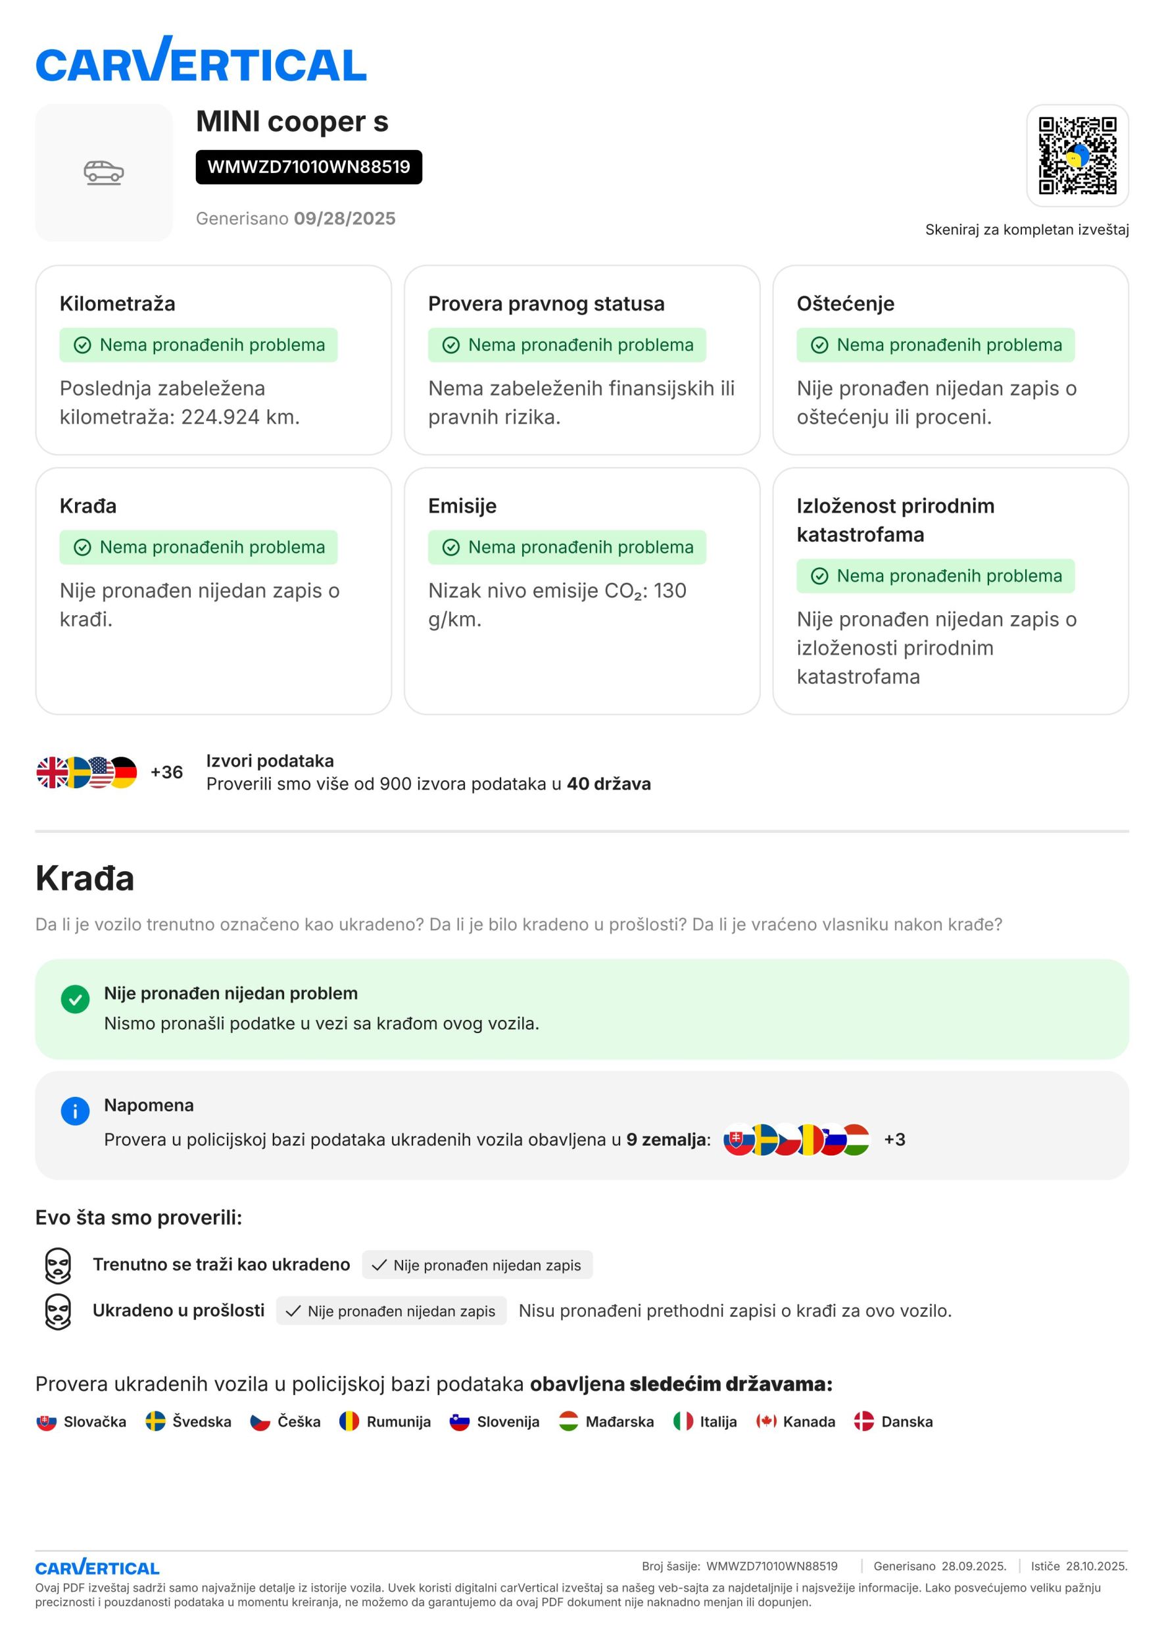Click the check-circle icon in the Emisije card
Viewport: 1164px width, 1645px height.
click(x=451, y=547)
